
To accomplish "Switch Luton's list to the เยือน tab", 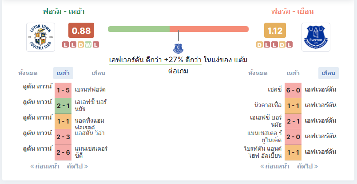I will 99,73.
